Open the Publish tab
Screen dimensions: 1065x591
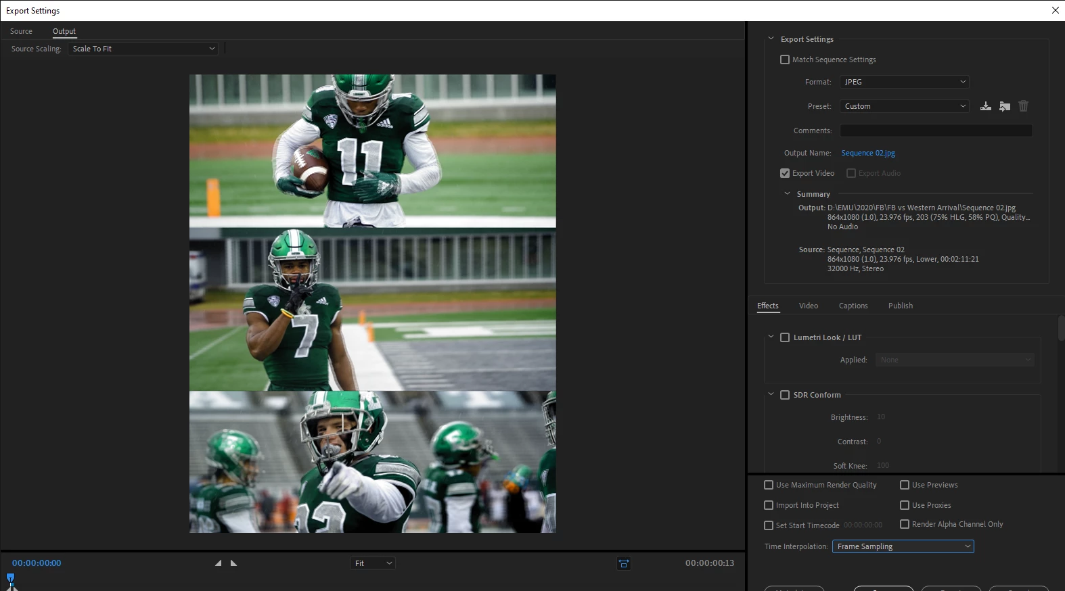[x=901, y=306]
